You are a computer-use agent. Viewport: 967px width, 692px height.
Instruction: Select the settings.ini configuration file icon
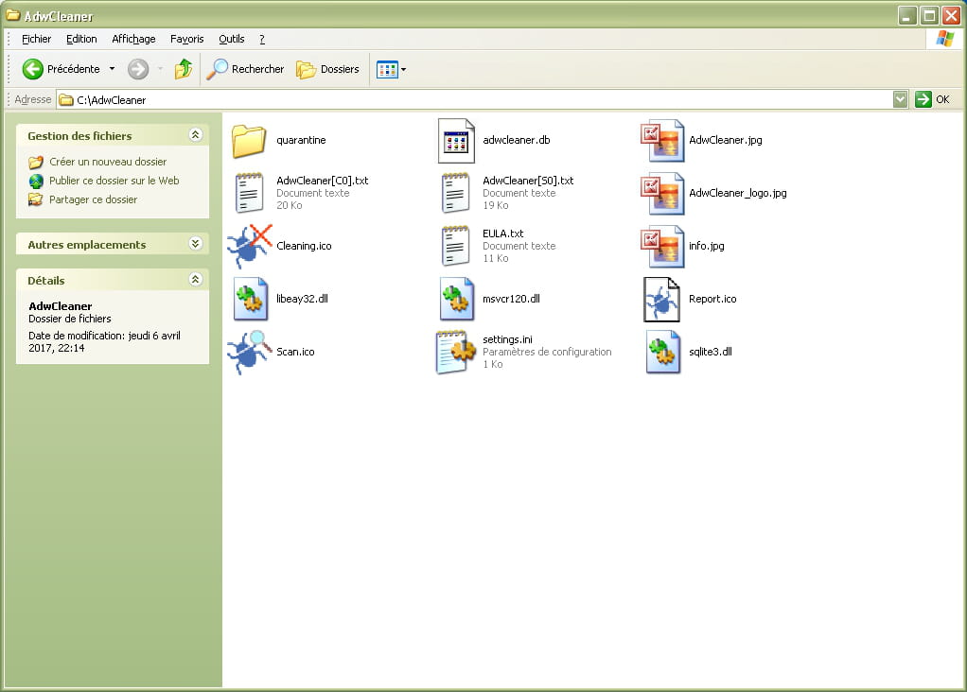point(456,352)
